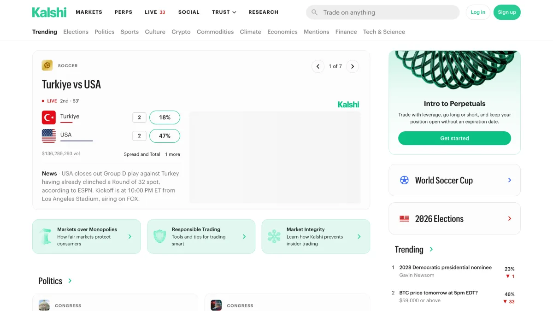Click the 1 more link
The height and width of the screenshot is (311, 553).
(173, 154)
